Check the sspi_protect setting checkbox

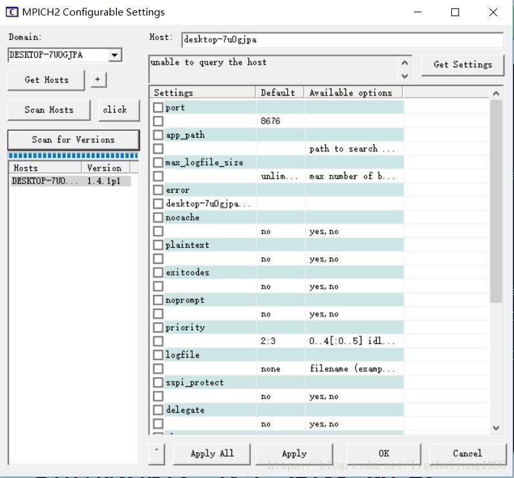pos(158,382)
